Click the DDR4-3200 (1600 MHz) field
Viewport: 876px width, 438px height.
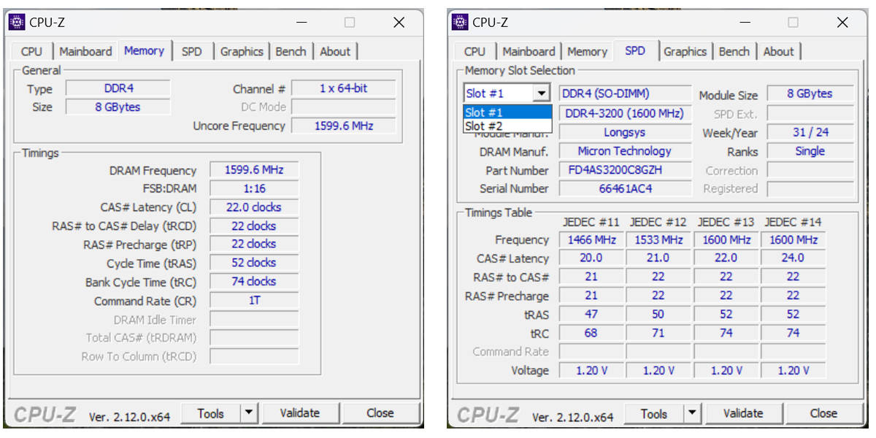[626, 113]
